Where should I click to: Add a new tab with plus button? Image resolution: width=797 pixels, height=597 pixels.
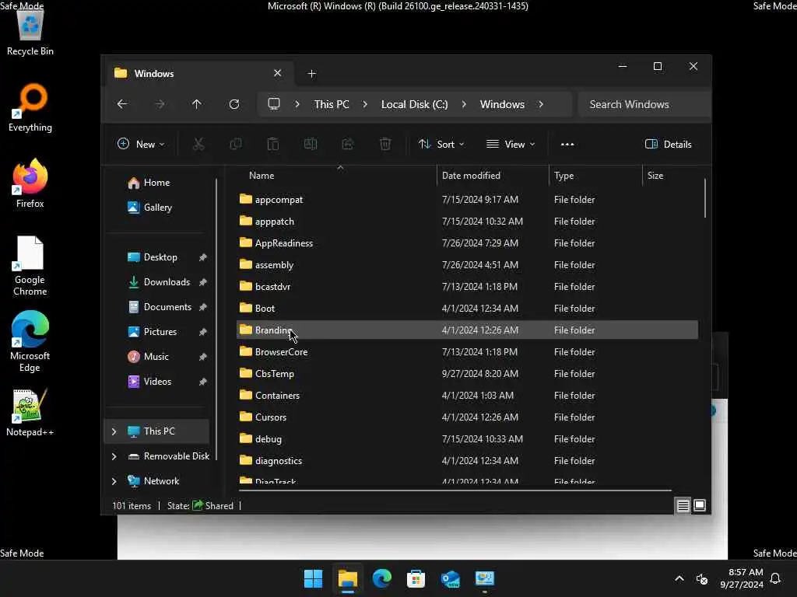point(311,74)
